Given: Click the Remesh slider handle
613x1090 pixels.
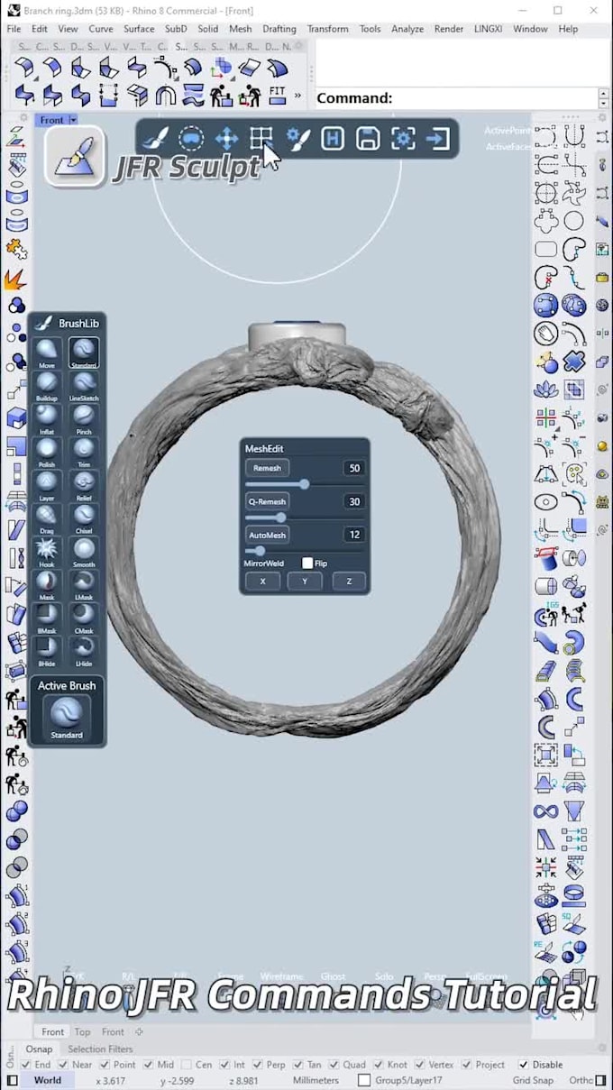Looking at the screenshot, I should tap(305, 484).
